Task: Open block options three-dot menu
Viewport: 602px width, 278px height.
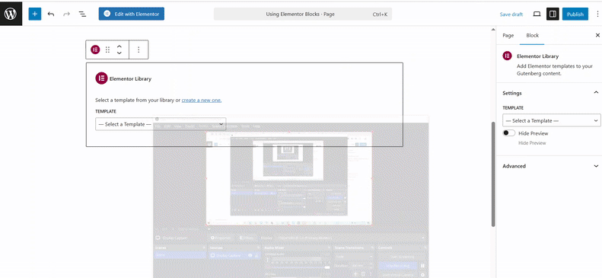Action: click(x=139, y=50)
